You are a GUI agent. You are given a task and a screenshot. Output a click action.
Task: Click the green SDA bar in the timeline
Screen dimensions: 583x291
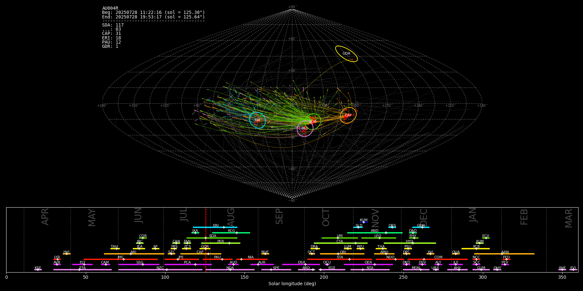pos(212,238)
